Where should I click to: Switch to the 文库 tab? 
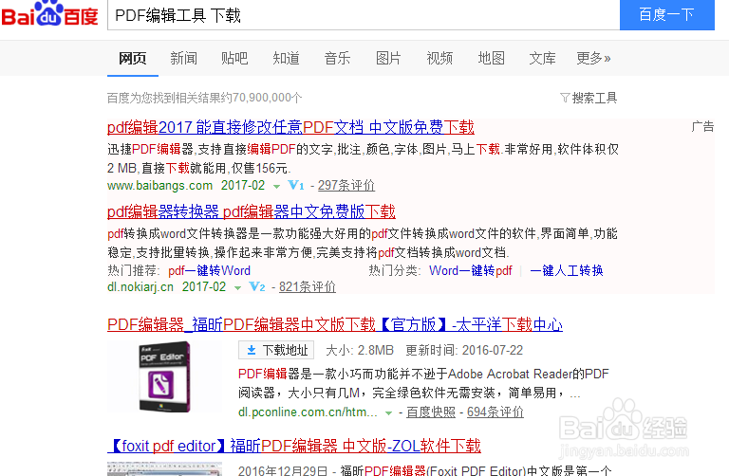[543, 58]
